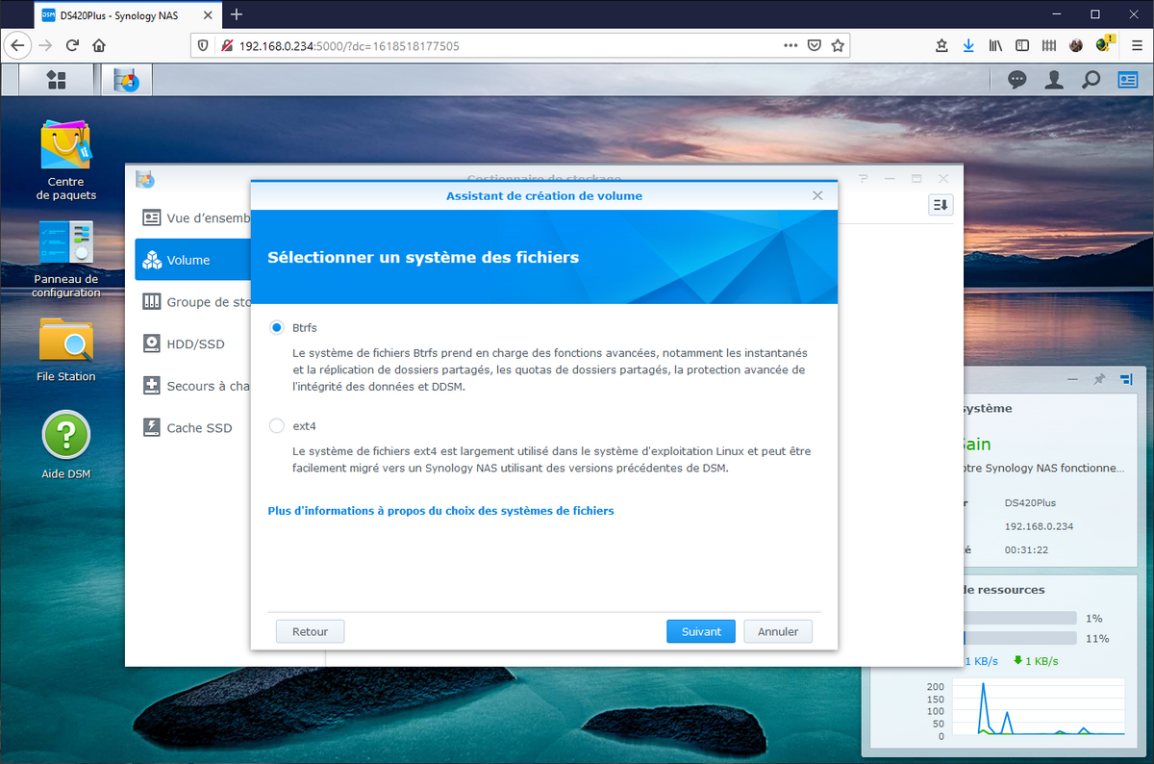This screenshot has height=764, width=1154.
Task: Click the insecure connection lock icon
Action: click(x=227, y=45)
